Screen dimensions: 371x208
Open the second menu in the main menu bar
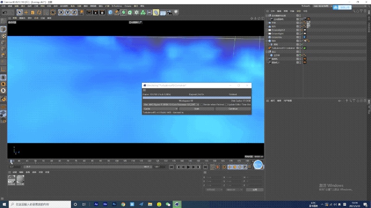(10, 6)
